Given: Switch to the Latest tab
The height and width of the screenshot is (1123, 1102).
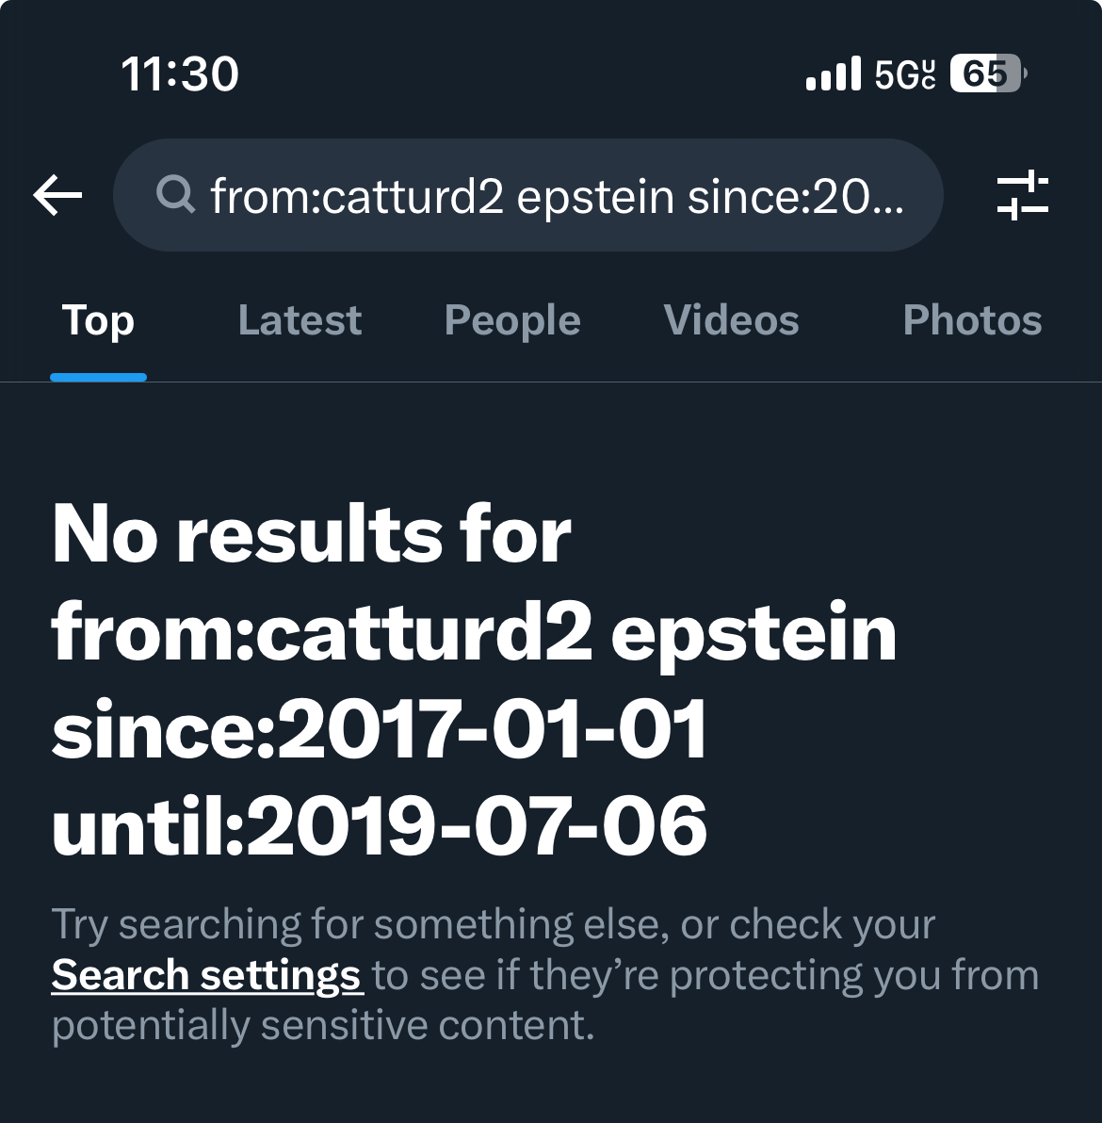Looking at the screenshot, I should [300, 320].
